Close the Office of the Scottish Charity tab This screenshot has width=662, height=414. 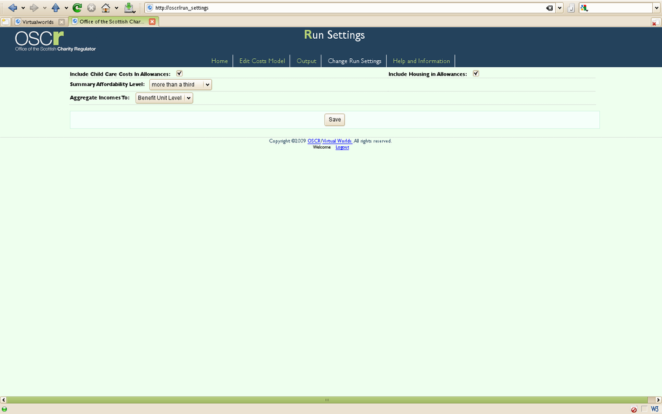coord(152,21)
